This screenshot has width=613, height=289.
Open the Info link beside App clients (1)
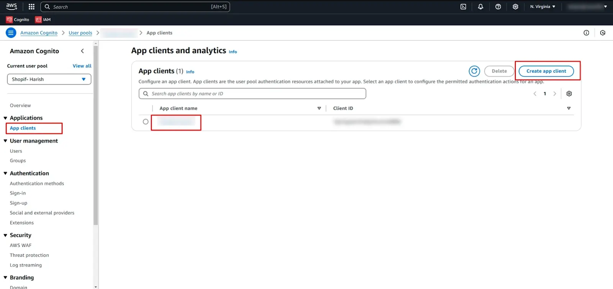click(190, 72)
